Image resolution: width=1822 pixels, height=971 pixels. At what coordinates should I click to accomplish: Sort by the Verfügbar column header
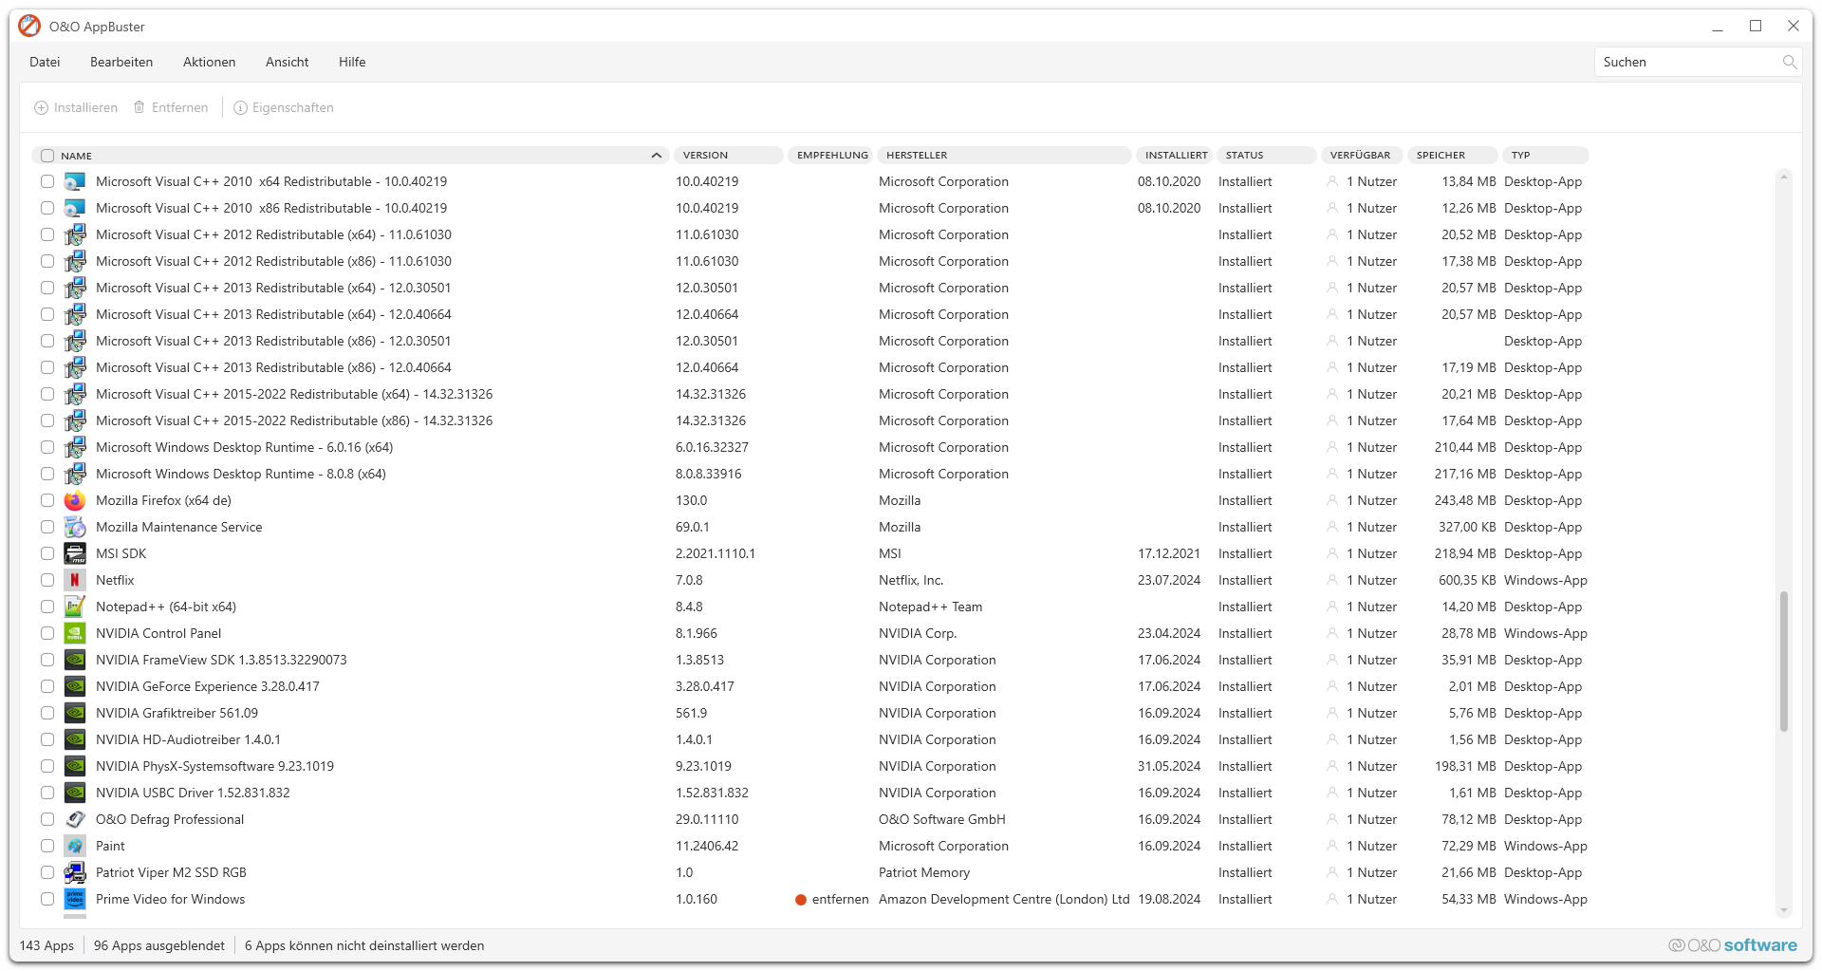pyautogui.click(x=1361, y=156)
